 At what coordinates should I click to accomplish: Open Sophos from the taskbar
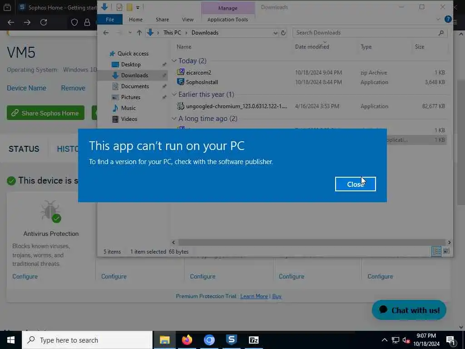pos(231,340)
